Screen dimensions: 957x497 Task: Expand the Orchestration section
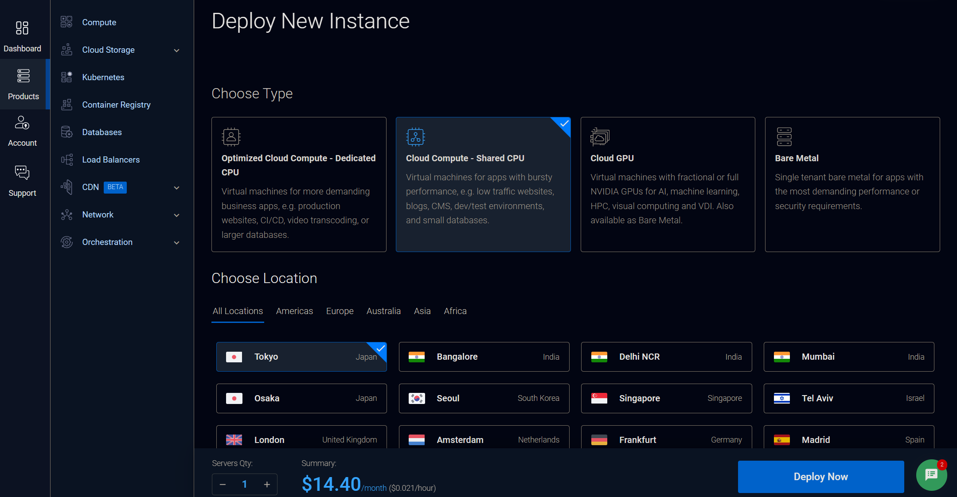click(176, 243)
